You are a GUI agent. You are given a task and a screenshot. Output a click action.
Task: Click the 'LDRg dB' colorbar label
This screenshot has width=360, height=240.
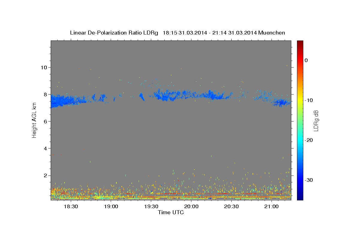[316, 121]
